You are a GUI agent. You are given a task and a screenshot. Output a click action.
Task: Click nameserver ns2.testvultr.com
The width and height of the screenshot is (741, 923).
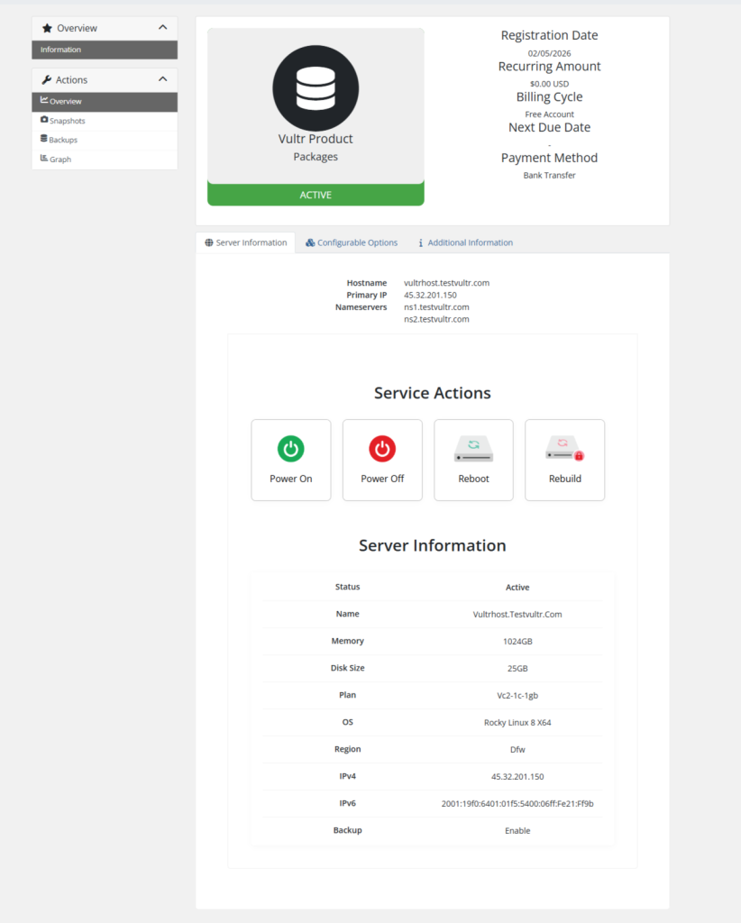click(x=436, y=319)
